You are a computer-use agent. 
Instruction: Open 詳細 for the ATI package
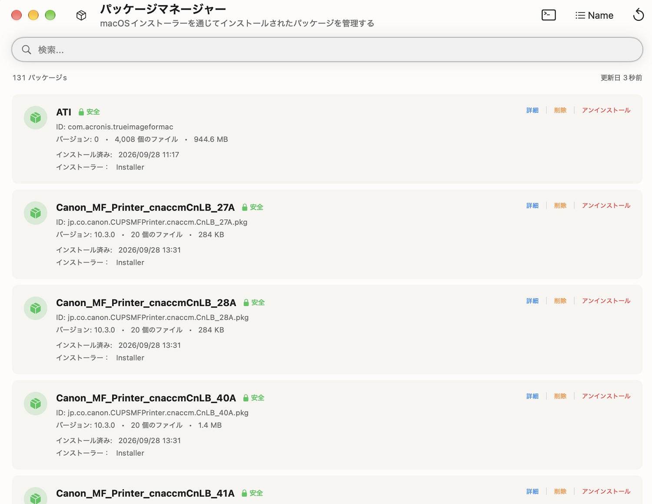pyautogui.click(x=532, y=110)
